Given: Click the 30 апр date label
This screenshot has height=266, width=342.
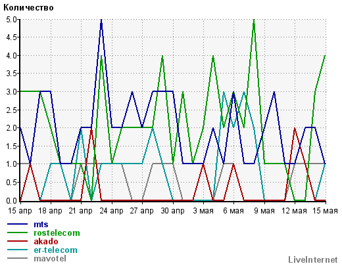Looking at the screenshot, I should 172,211.
